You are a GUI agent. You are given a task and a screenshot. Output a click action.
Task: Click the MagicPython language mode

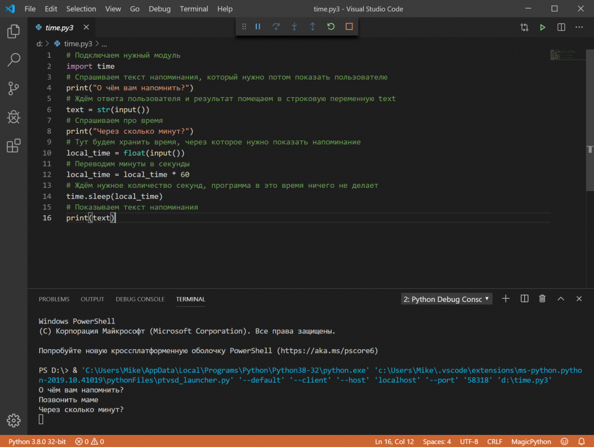(531, 442)
